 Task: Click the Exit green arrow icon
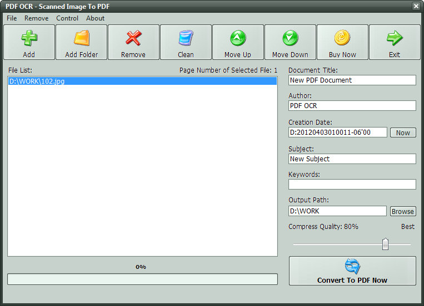pos(395,38)
